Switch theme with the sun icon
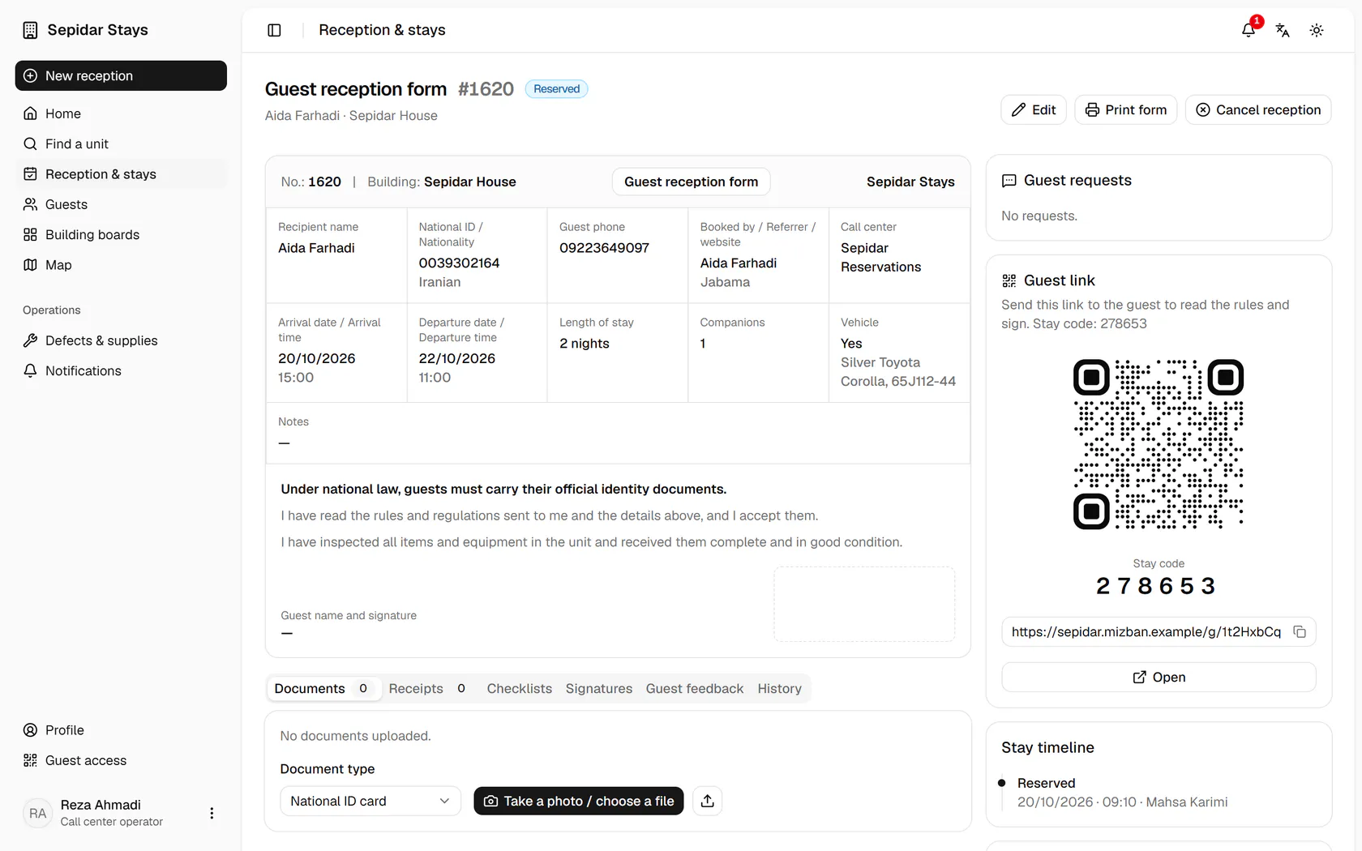 1317,30
